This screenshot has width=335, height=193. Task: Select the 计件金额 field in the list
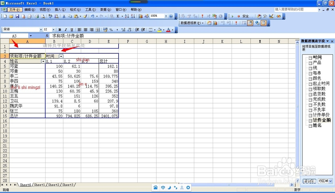[x=322, y=120]
